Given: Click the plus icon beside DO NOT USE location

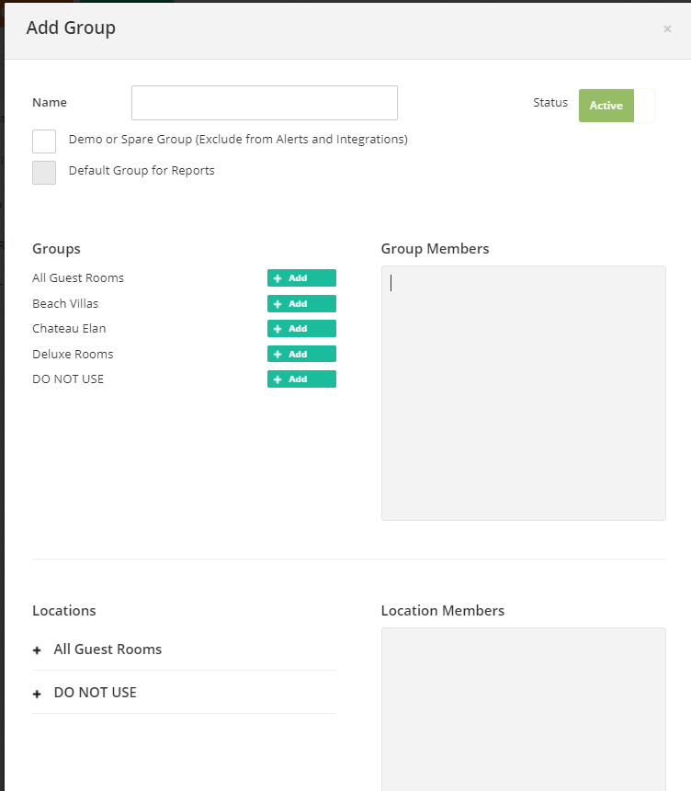Looking at the screenshot, I should (x=36, y=693).
